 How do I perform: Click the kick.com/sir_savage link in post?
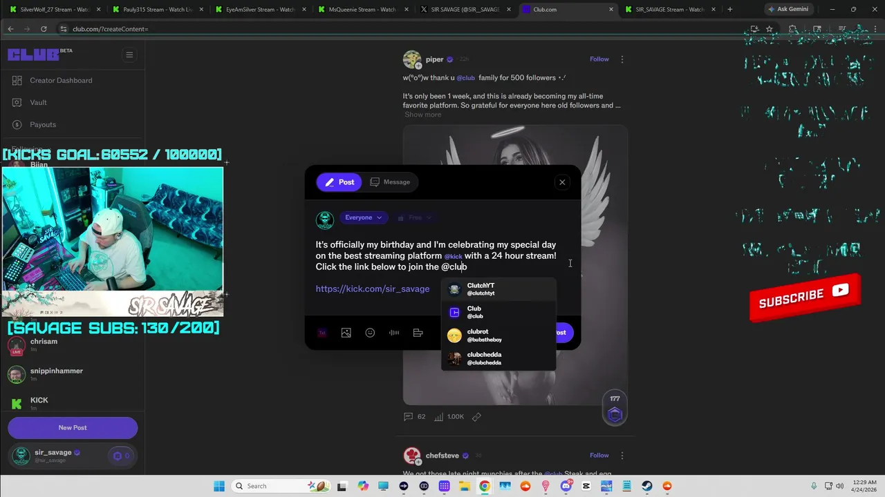coord(373,289)
